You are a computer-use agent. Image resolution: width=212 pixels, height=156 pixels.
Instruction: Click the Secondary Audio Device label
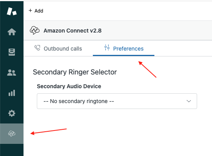pos(69,86)
